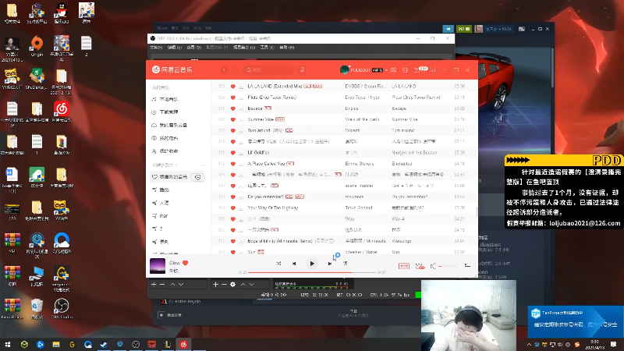Image resolution: width=624 pixels, height=351 pixels.
Task: Collapse the created playlists section header
Action: pos(165,165)
